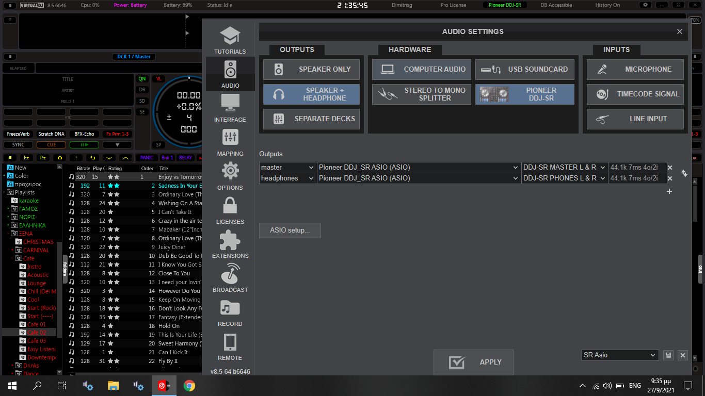
Task: Open the Record folder section
Action: tap(230, 312)
